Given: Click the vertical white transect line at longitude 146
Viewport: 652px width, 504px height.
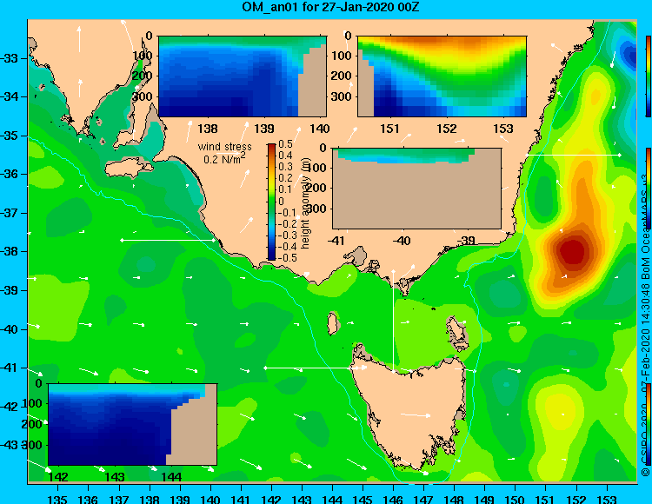Looking at the screenshot, I should 393,321.
